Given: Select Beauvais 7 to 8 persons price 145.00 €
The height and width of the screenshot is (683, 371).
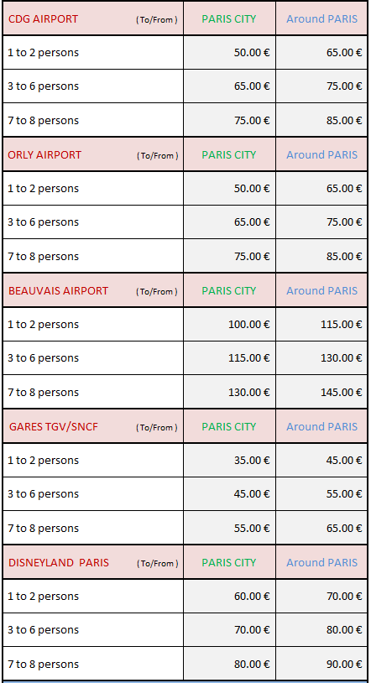Looking at the screenshot, I should 342,393.
